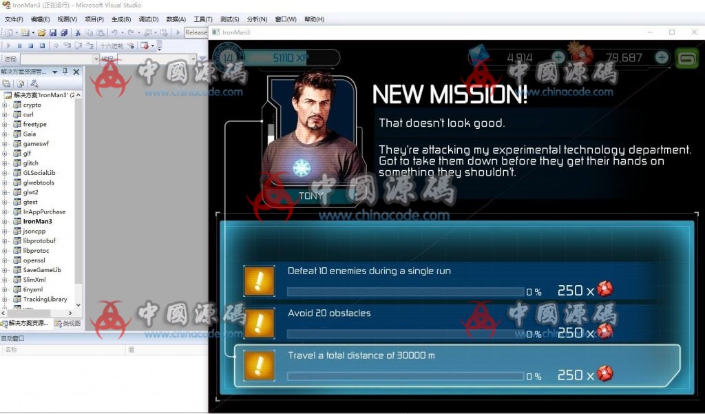Viewport: 705px width, 414px height.
Task: Pause debugging with the Break All icon
Action: [19, 46]
